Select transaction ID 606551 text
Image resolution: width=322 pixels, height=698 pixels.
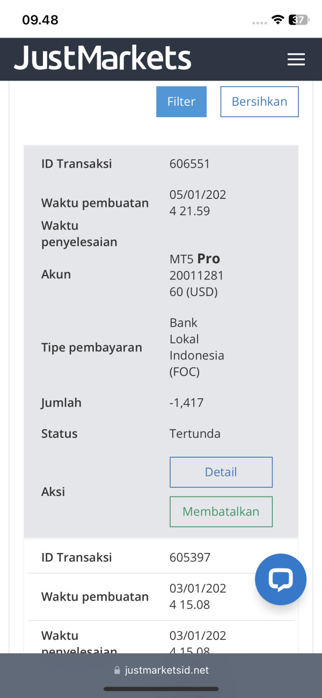point(189,164)
